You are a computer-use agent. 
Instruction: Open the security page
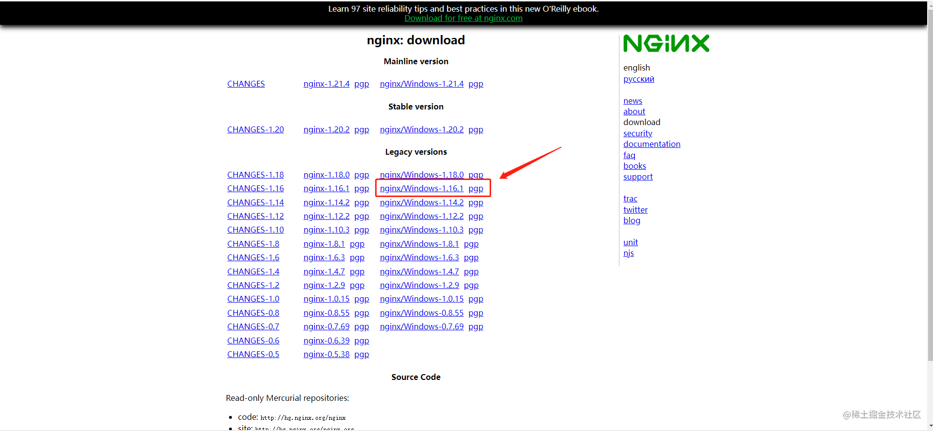pos(638,133)
